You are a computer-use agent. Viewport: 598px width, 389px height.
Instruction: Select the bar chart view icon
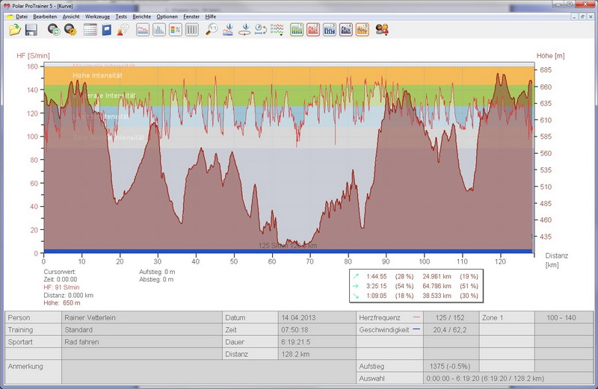coord(158,30)
